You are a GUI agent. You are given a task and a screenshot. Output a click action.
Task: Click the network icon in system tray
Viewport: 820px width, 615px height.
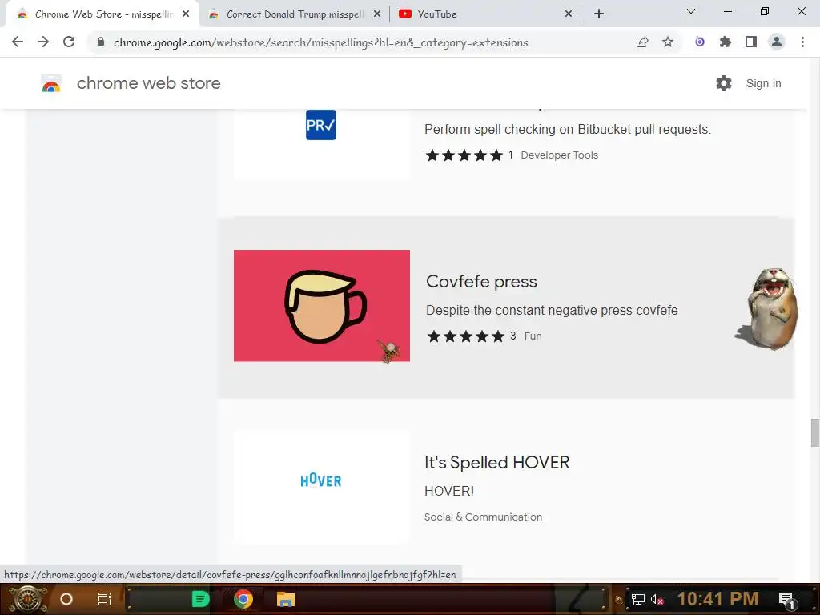pyautogui.click(x=637, y=599)
